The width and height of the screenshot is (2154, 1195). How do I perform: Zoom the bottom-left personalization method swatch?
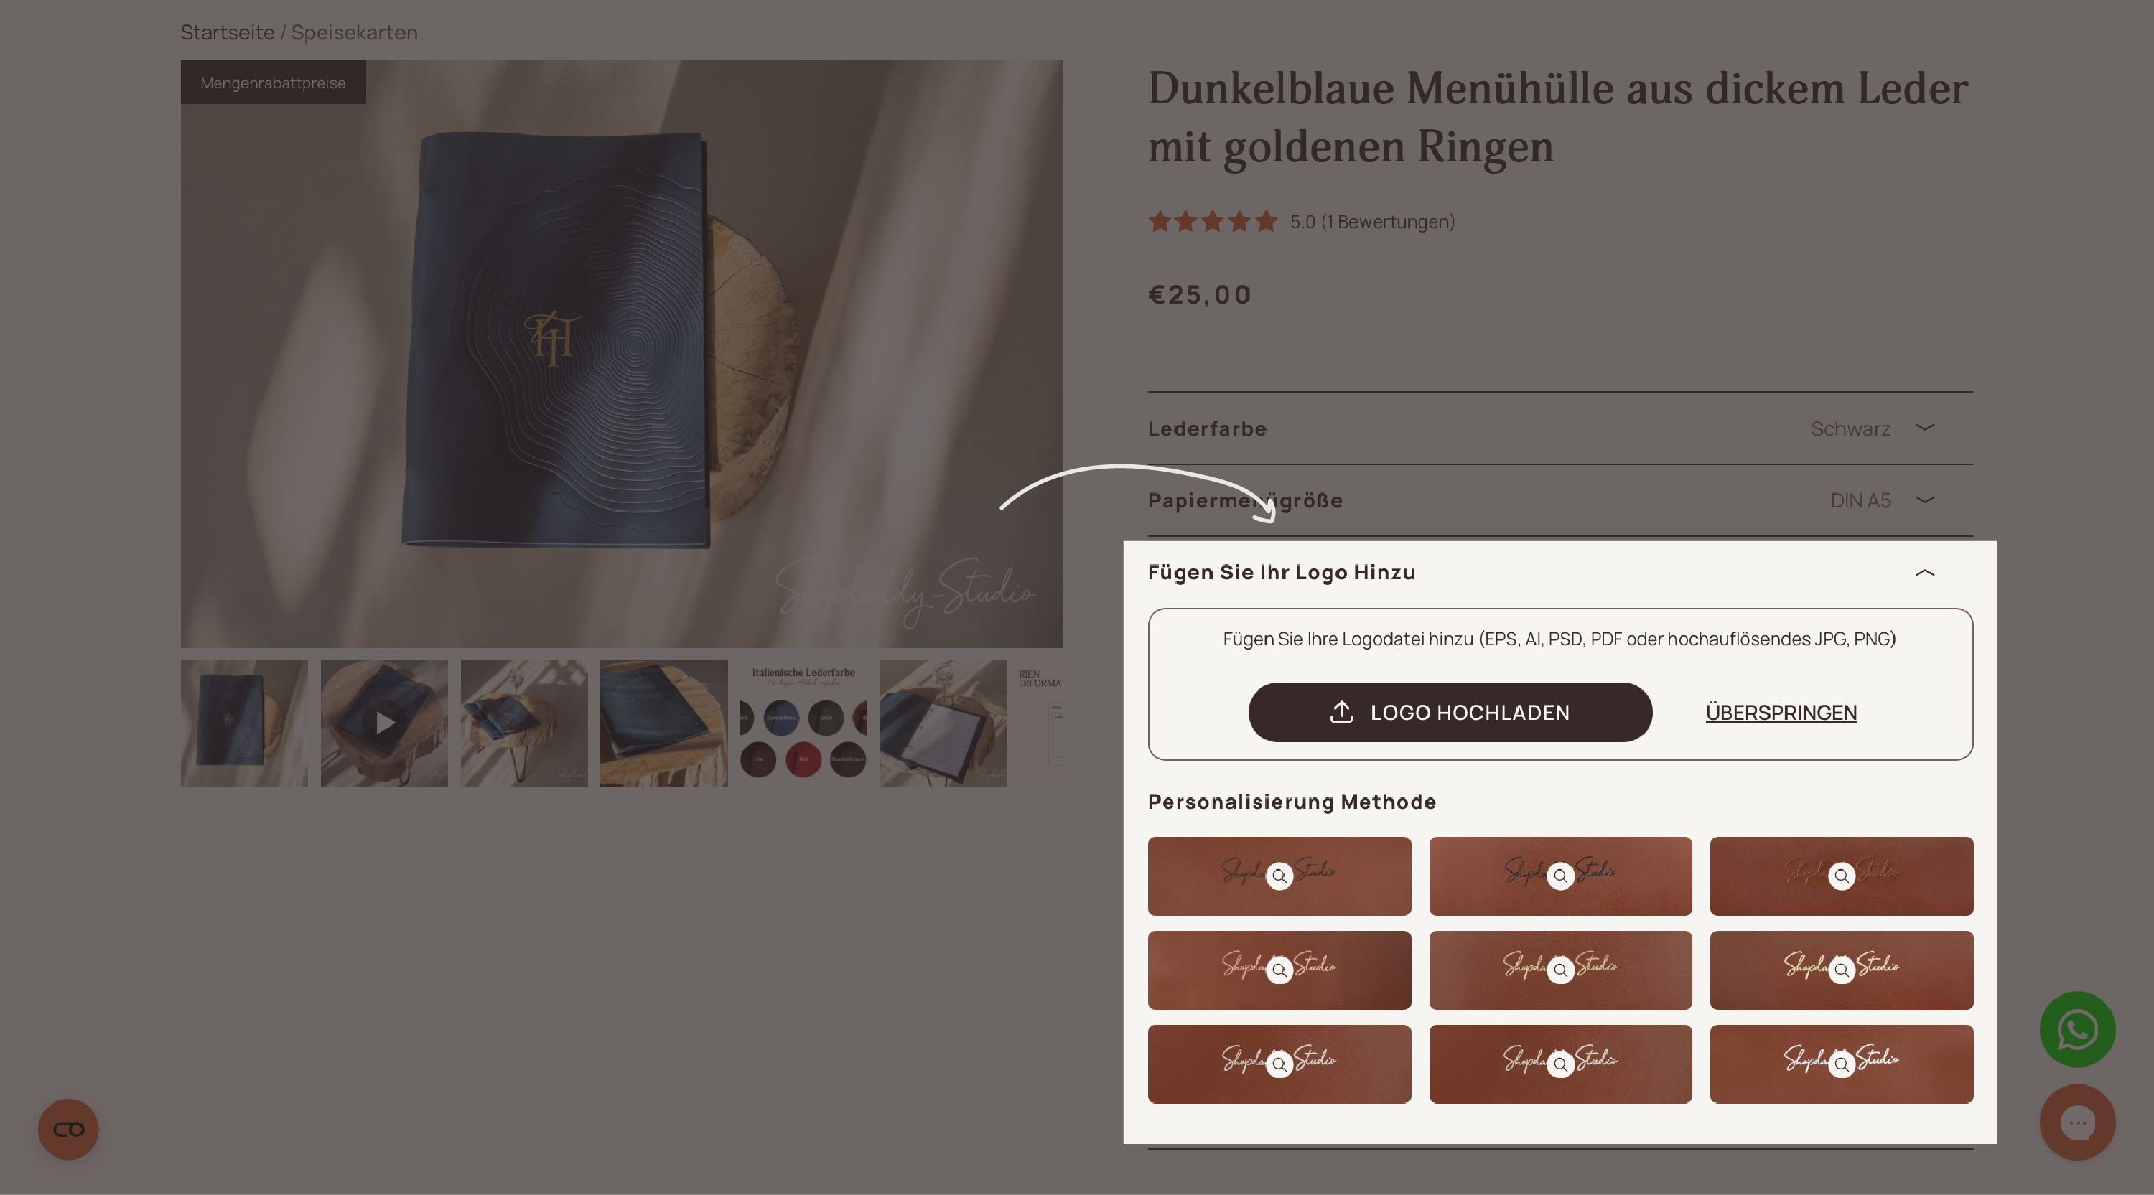pyautogui.click(x=1279, y=1064)
